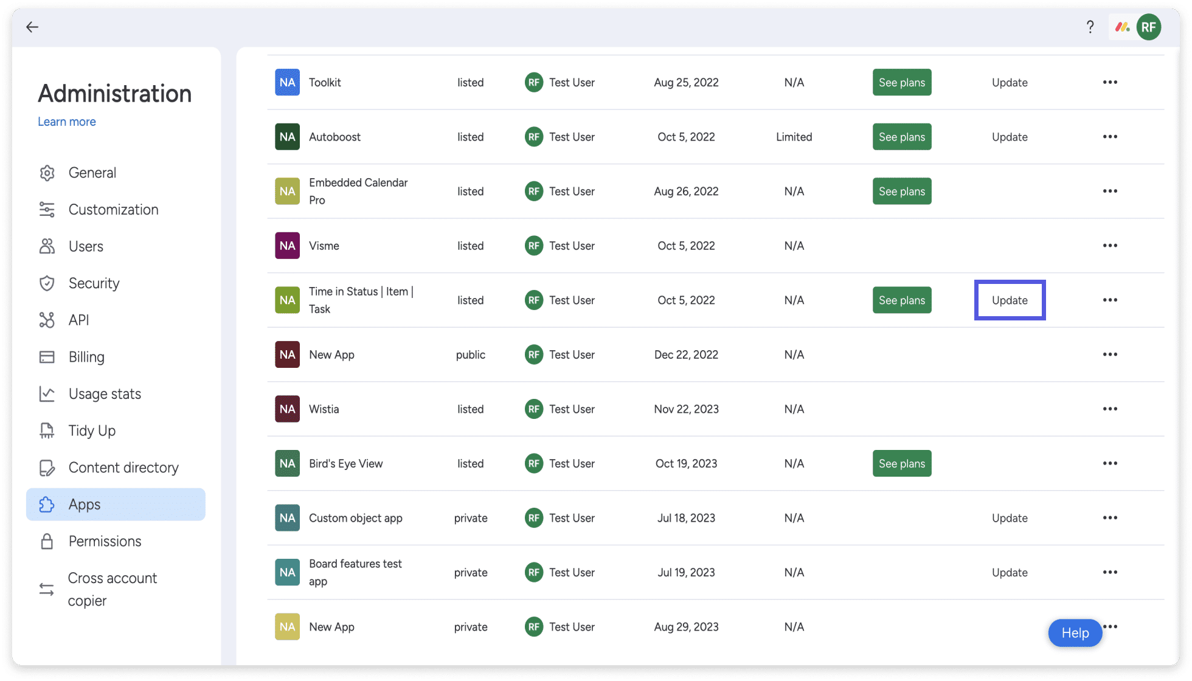Click the Customization sliders icon
This screenshot has height=681, width=1192.
pos(47,210)
